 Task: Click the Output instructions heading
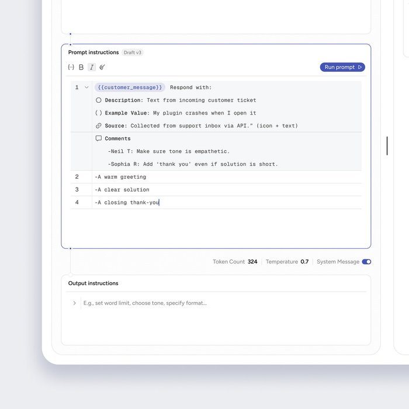point(93,283)
